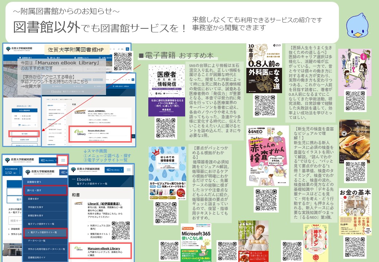Click the eBook Library logo on the desktop Ebooks page
This screenshot has height=262, width=379.
coord(80,132)
